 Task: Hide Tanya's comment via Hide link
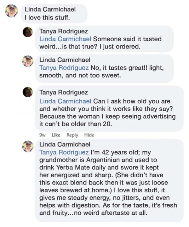click(89, 135)
